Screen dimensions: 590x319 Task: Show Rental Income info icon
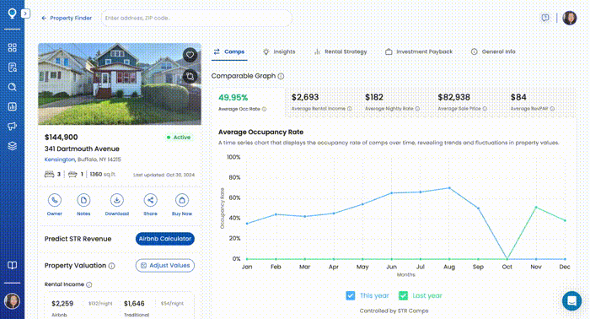point(89,284)
